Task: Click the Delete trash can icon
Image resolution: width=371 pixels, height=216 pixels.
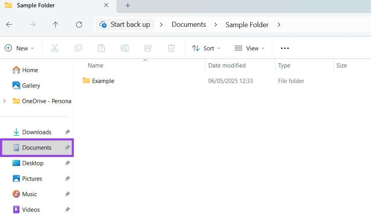Action: (x=171, y=48)
